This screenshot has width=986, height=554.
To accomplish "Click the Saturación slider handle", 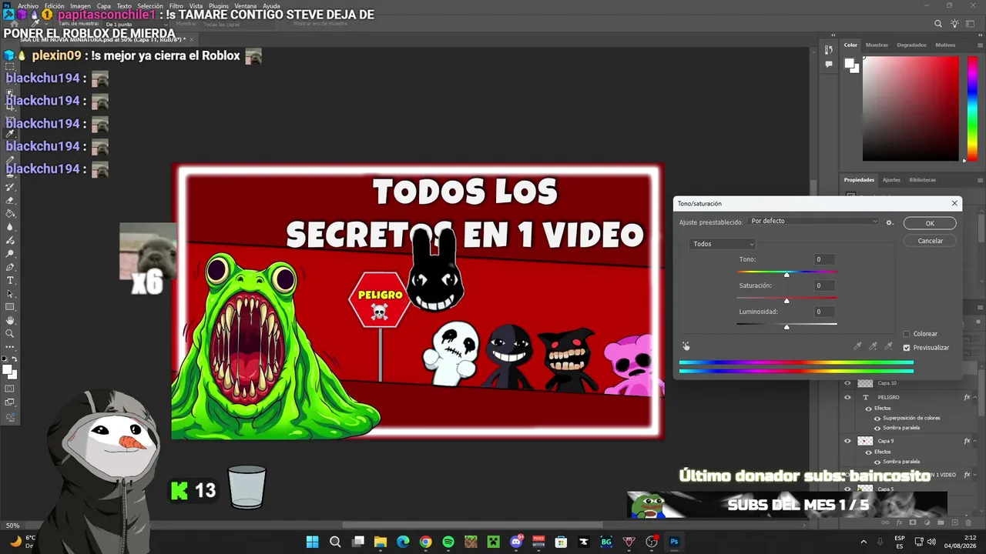I will click(x=786, y=300).
